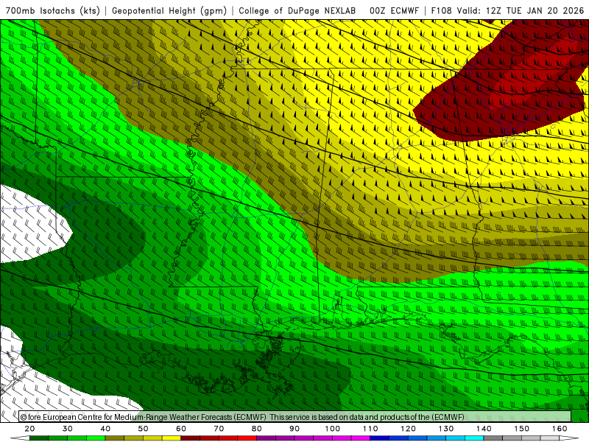The image size is (589, 442).
Task: Click the 150 label on the color scale
Action: click(x=522, y=429)
